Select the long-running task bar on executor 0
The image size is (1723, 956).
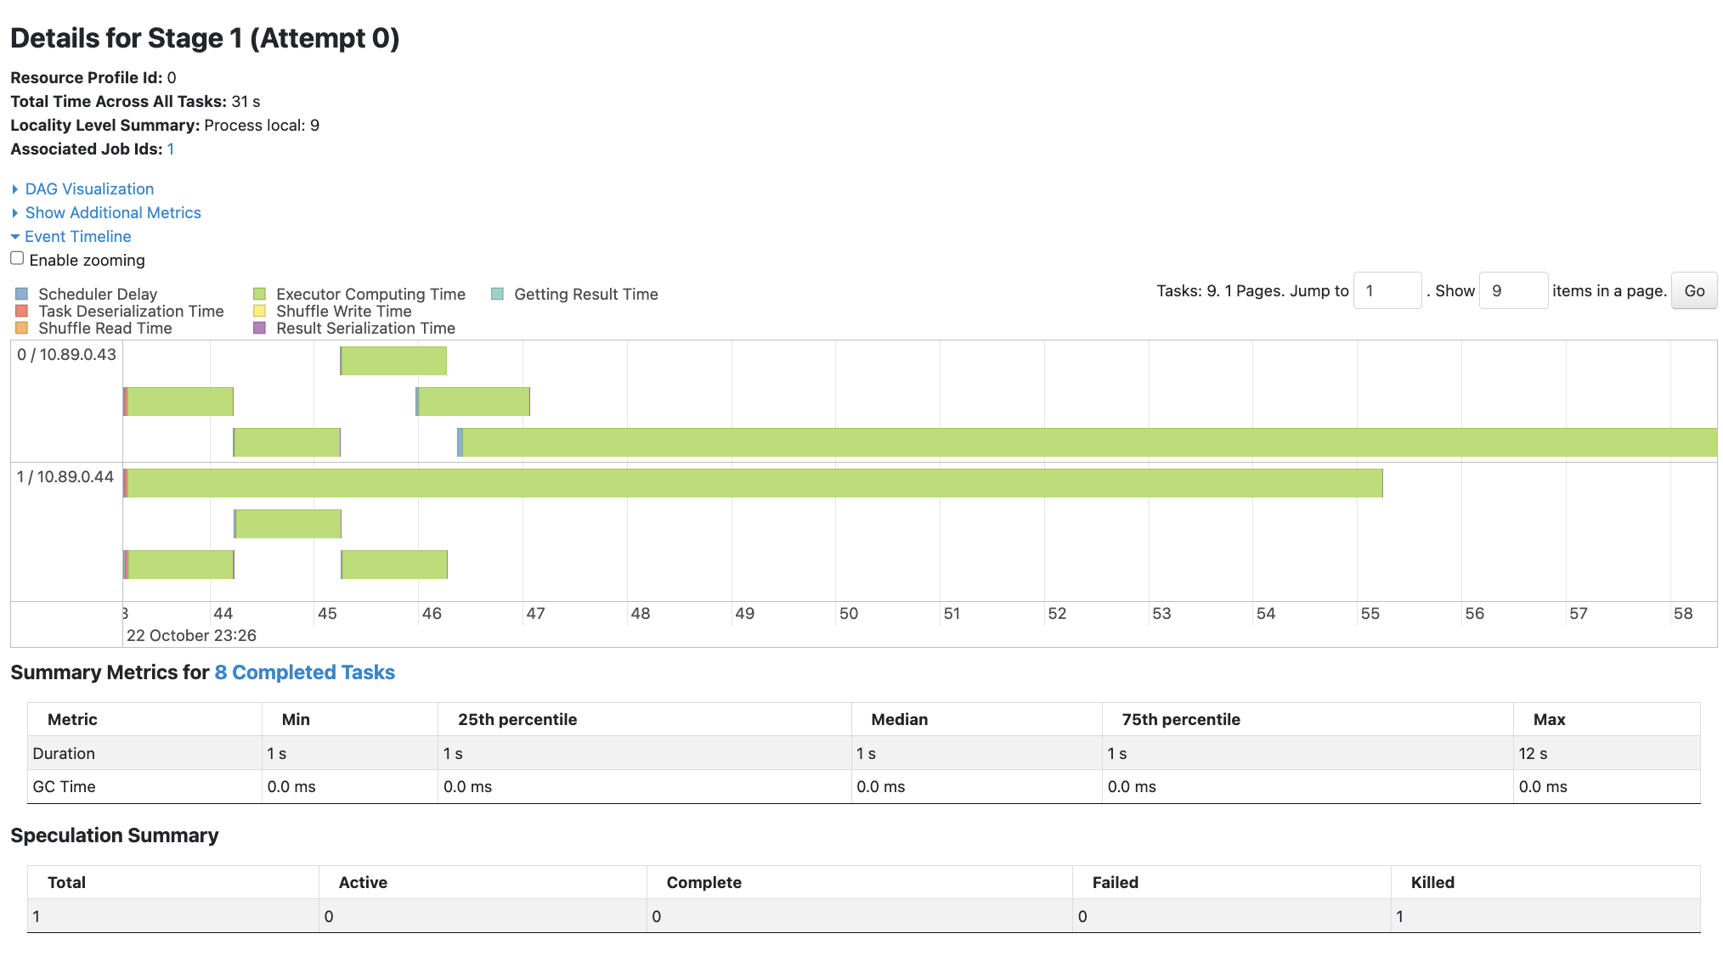[1087, 442]
